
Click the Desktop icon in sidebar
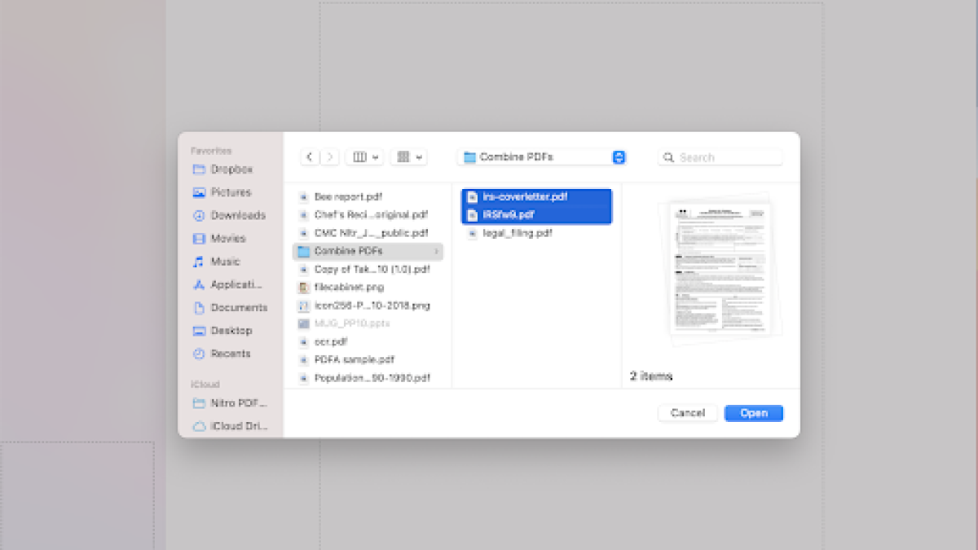(x=199, y=331)
